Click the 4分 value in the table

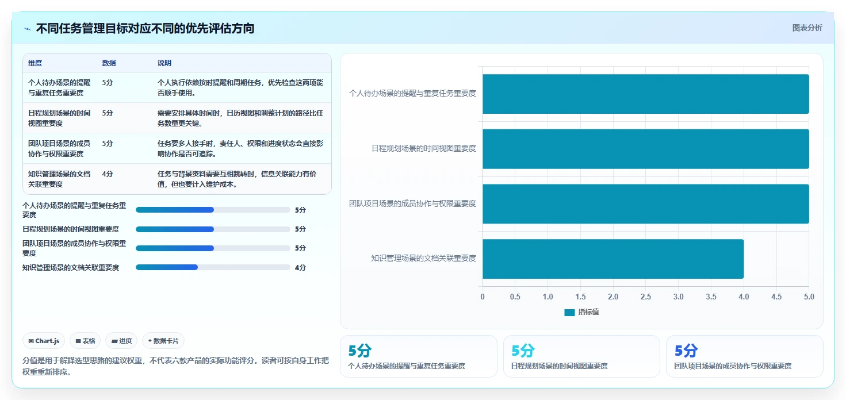click(108, 174)
